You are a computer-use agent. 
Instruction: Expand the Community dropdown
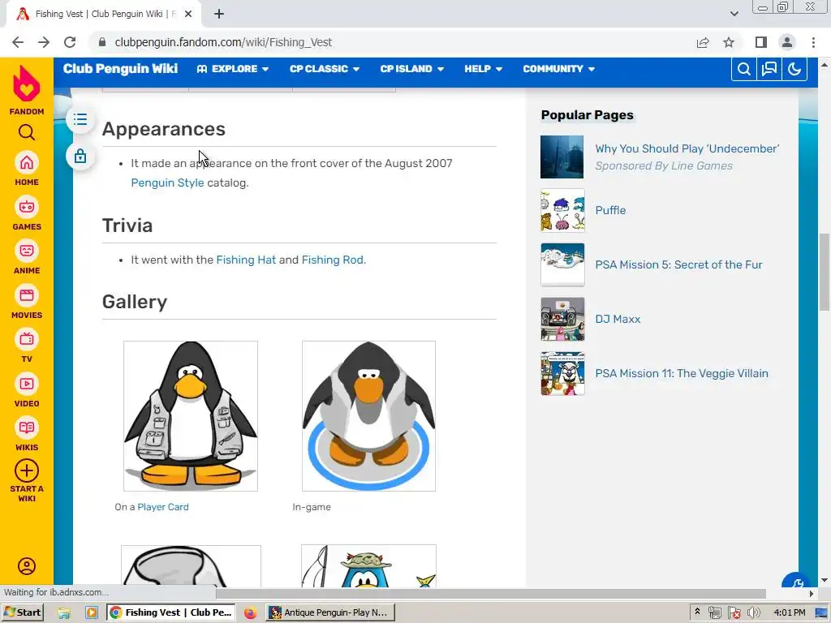[558, 69]
